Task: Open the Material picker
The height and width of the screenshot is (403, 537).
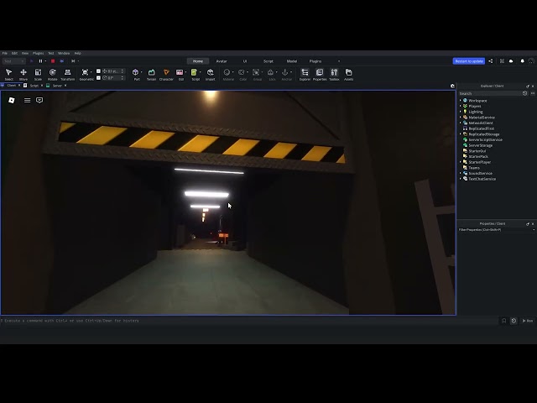Action: click(x=228, y=75)
